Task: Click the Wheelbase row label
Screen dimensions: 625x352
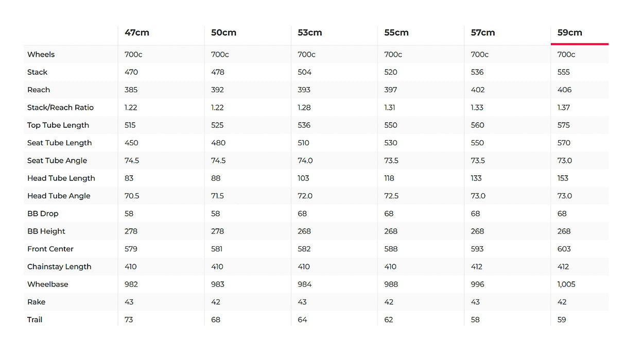Action: pos(48,284)
